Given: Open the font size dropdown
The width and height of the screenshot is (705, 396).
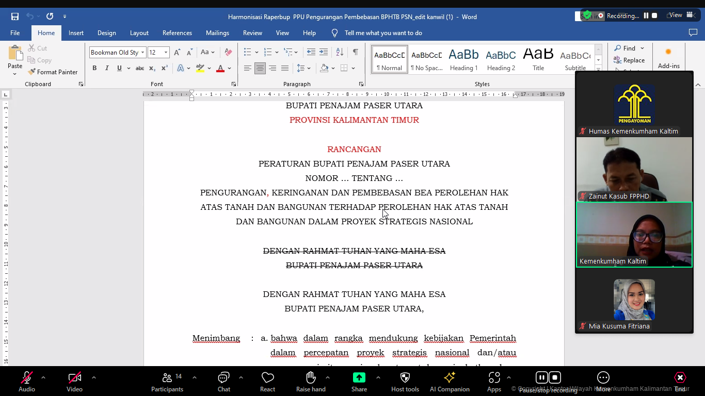Looking at the screenshot, I should click(166, 53).
